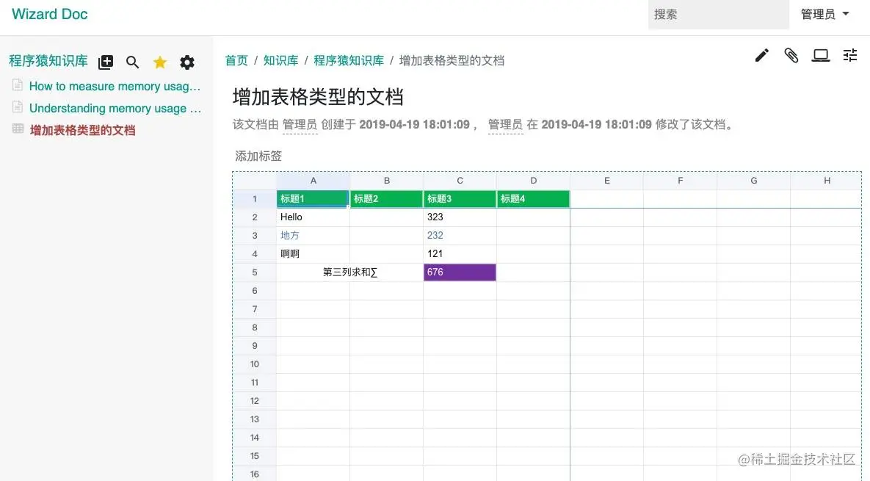The image size is (870, 481).
Task: Navigate to 首页 in the breadcrumb
Action: point(236,60)
